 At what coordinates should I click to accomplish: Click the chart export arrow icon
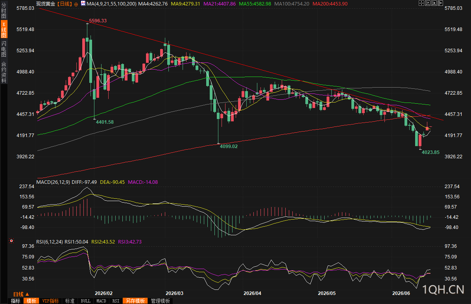(x=440, y=3)
